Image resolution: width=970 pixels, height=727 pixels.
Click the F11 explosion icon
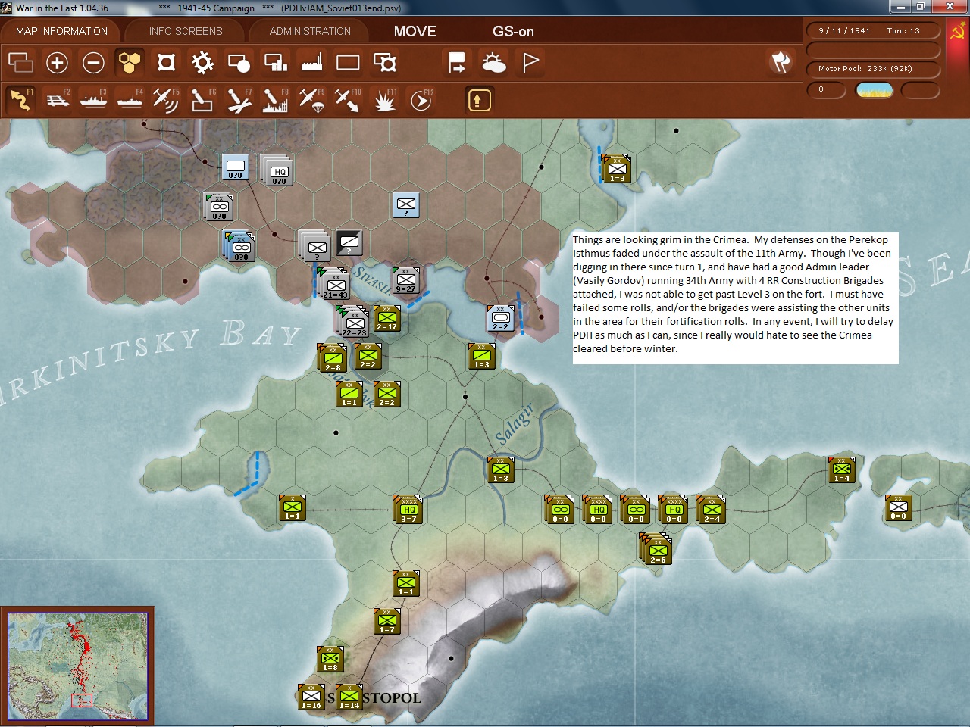tap(384, 99)
